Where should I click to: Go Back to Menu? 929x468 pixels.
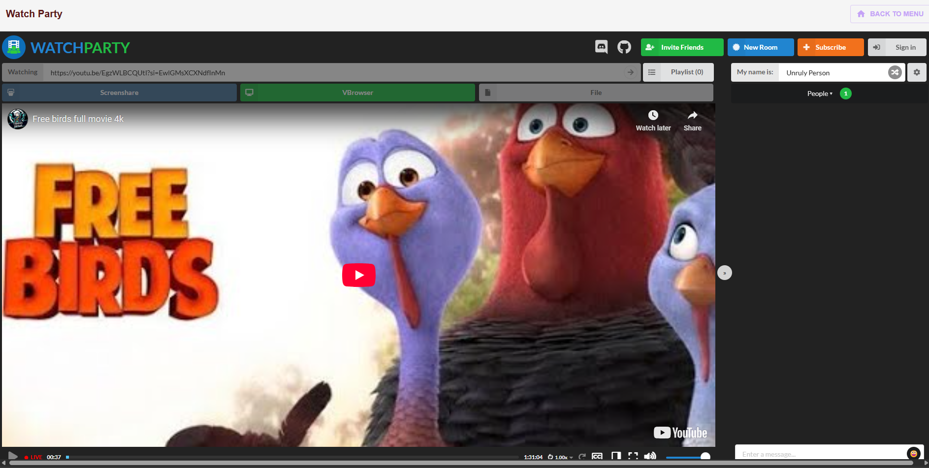(x=890, y=14)
